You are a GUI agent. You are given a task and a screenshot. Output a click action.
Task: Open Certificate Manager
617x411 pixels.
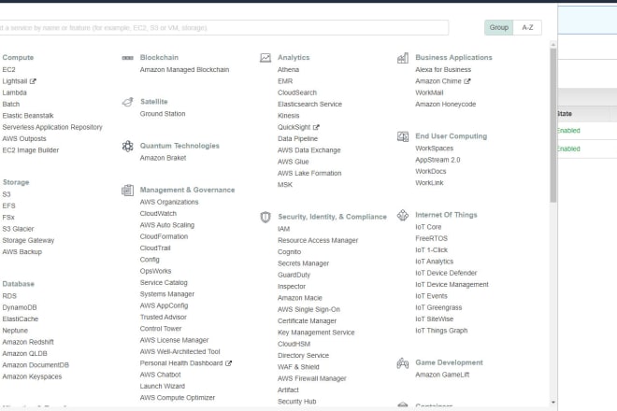(x=307, y=321)
